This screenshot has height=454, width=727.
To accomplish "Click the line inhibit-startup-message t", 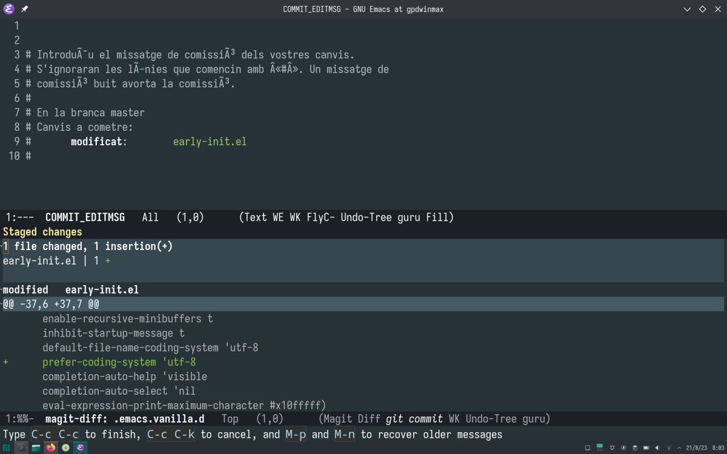I will [x=113, y=333].
